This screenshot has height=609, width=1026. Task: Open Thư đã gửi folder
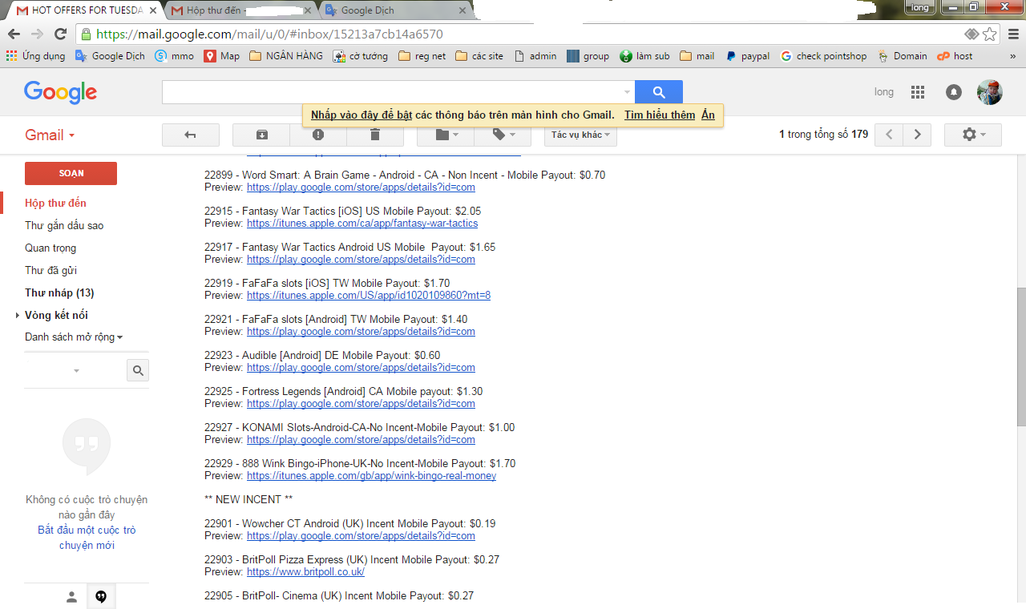(50, 270)
